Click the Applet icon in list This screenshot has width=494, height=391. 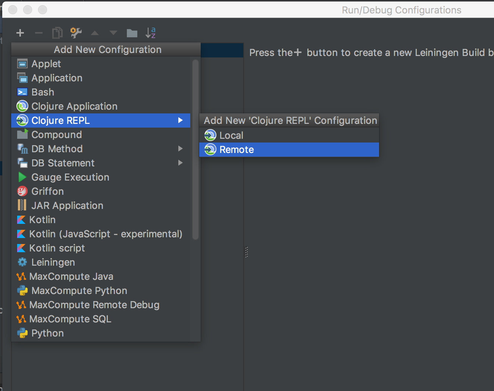[x=22, y=64]
